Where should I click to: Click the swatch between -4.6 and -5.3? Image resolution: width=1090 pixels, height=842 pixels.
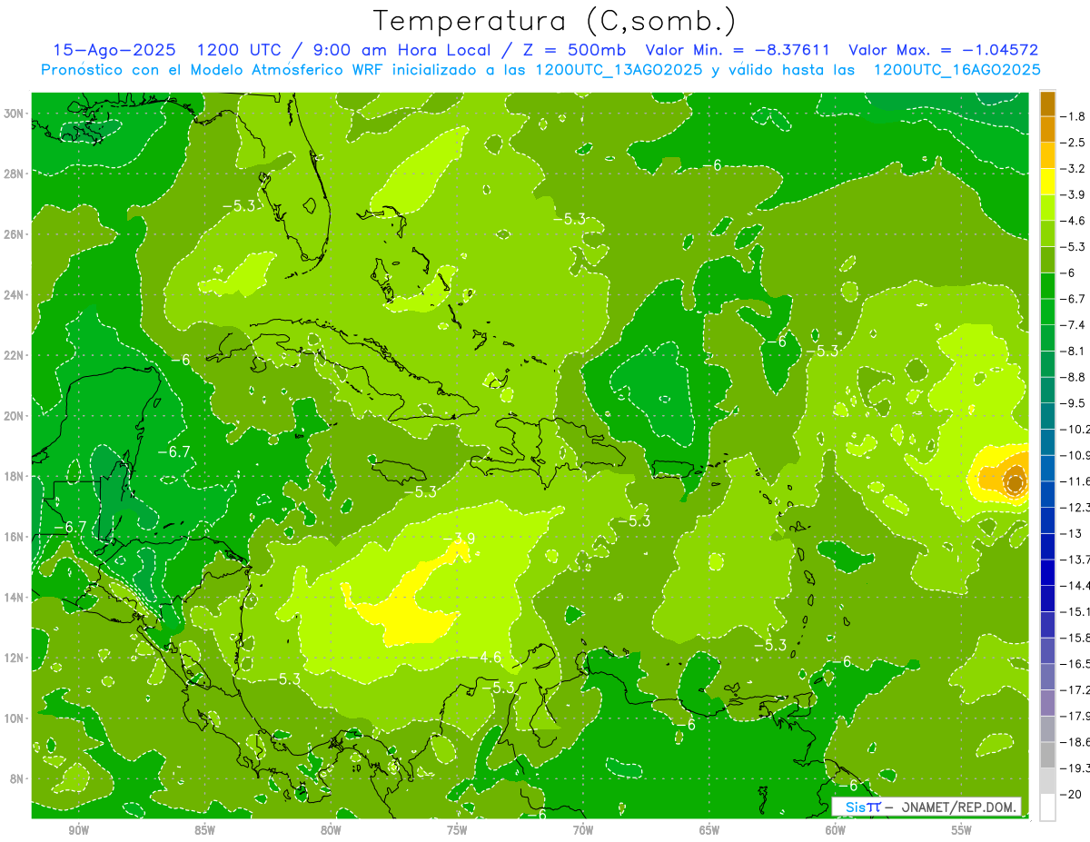click(1047, 233)
